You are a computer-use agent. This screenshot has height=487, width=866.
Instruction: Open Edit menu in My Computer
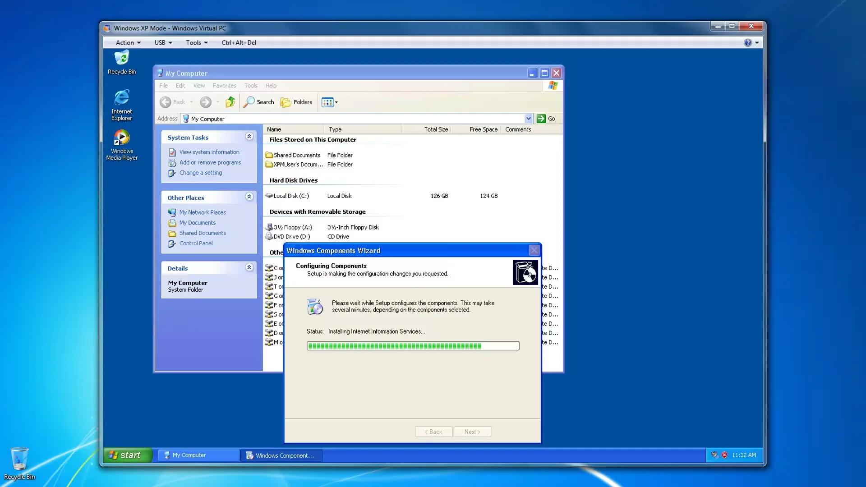pos(180,86)
